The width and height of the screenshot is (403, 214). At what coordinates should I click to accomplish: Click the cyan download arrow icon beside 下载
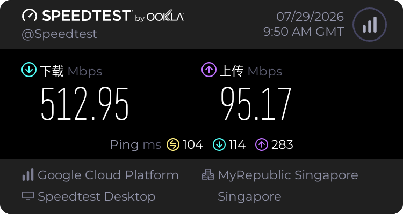point(29,70)
